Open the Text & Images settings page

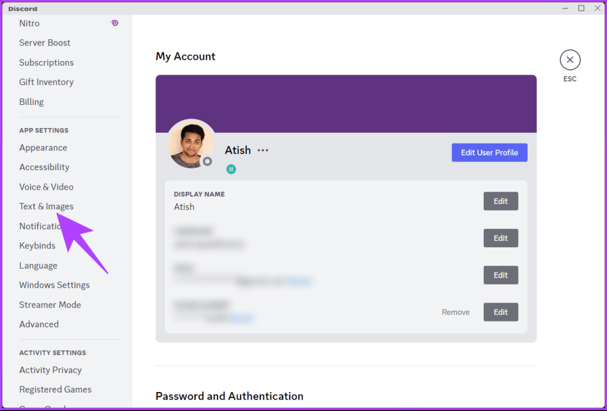[x=46, y=206]
